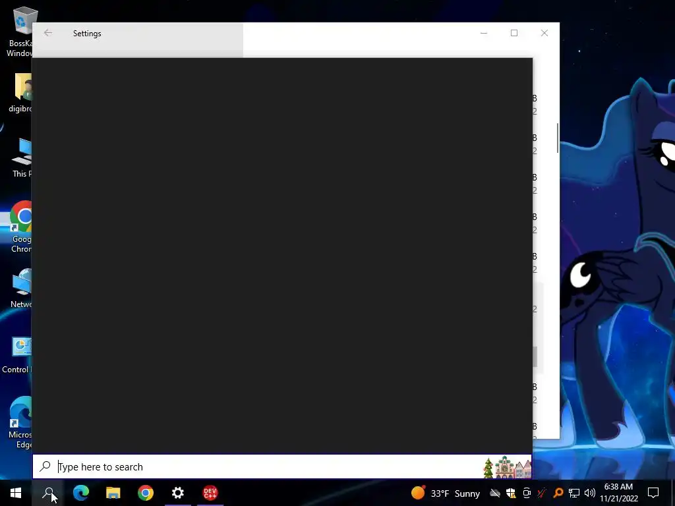Open Dev-C++ from the taskbar

coord(210,493)
